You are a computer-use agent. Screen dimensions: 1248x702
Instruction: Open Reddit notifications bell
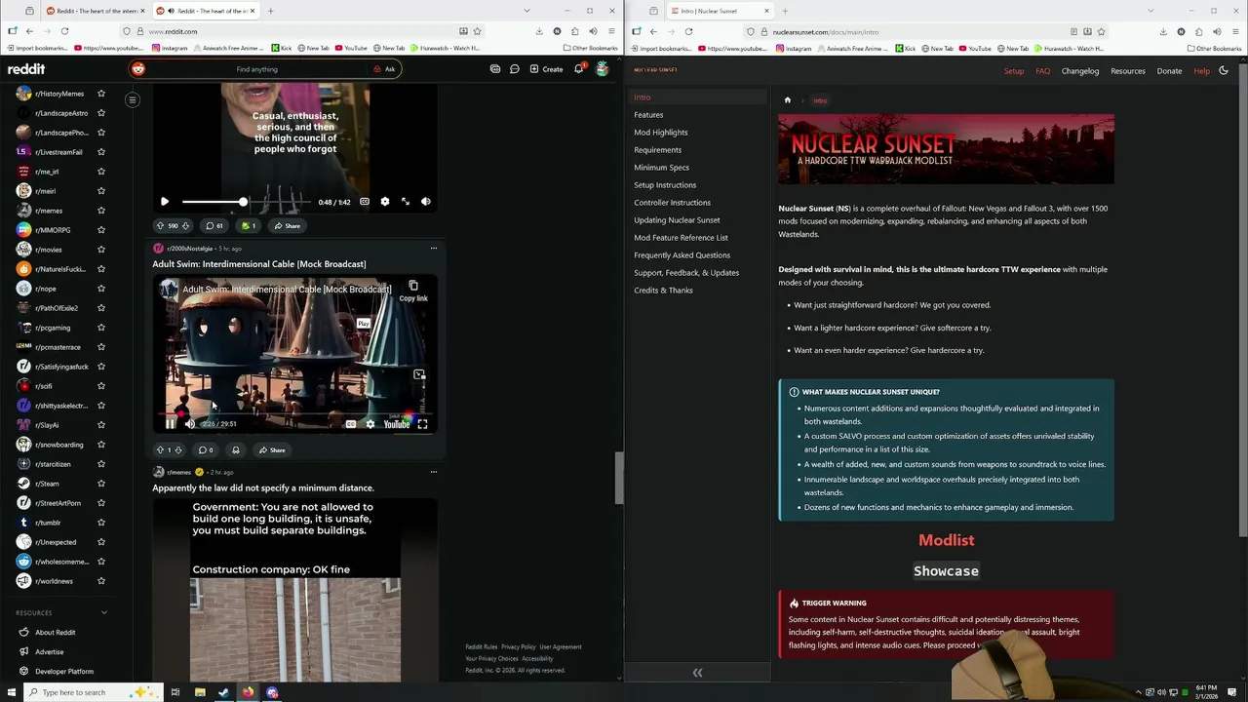click(578, 69)
